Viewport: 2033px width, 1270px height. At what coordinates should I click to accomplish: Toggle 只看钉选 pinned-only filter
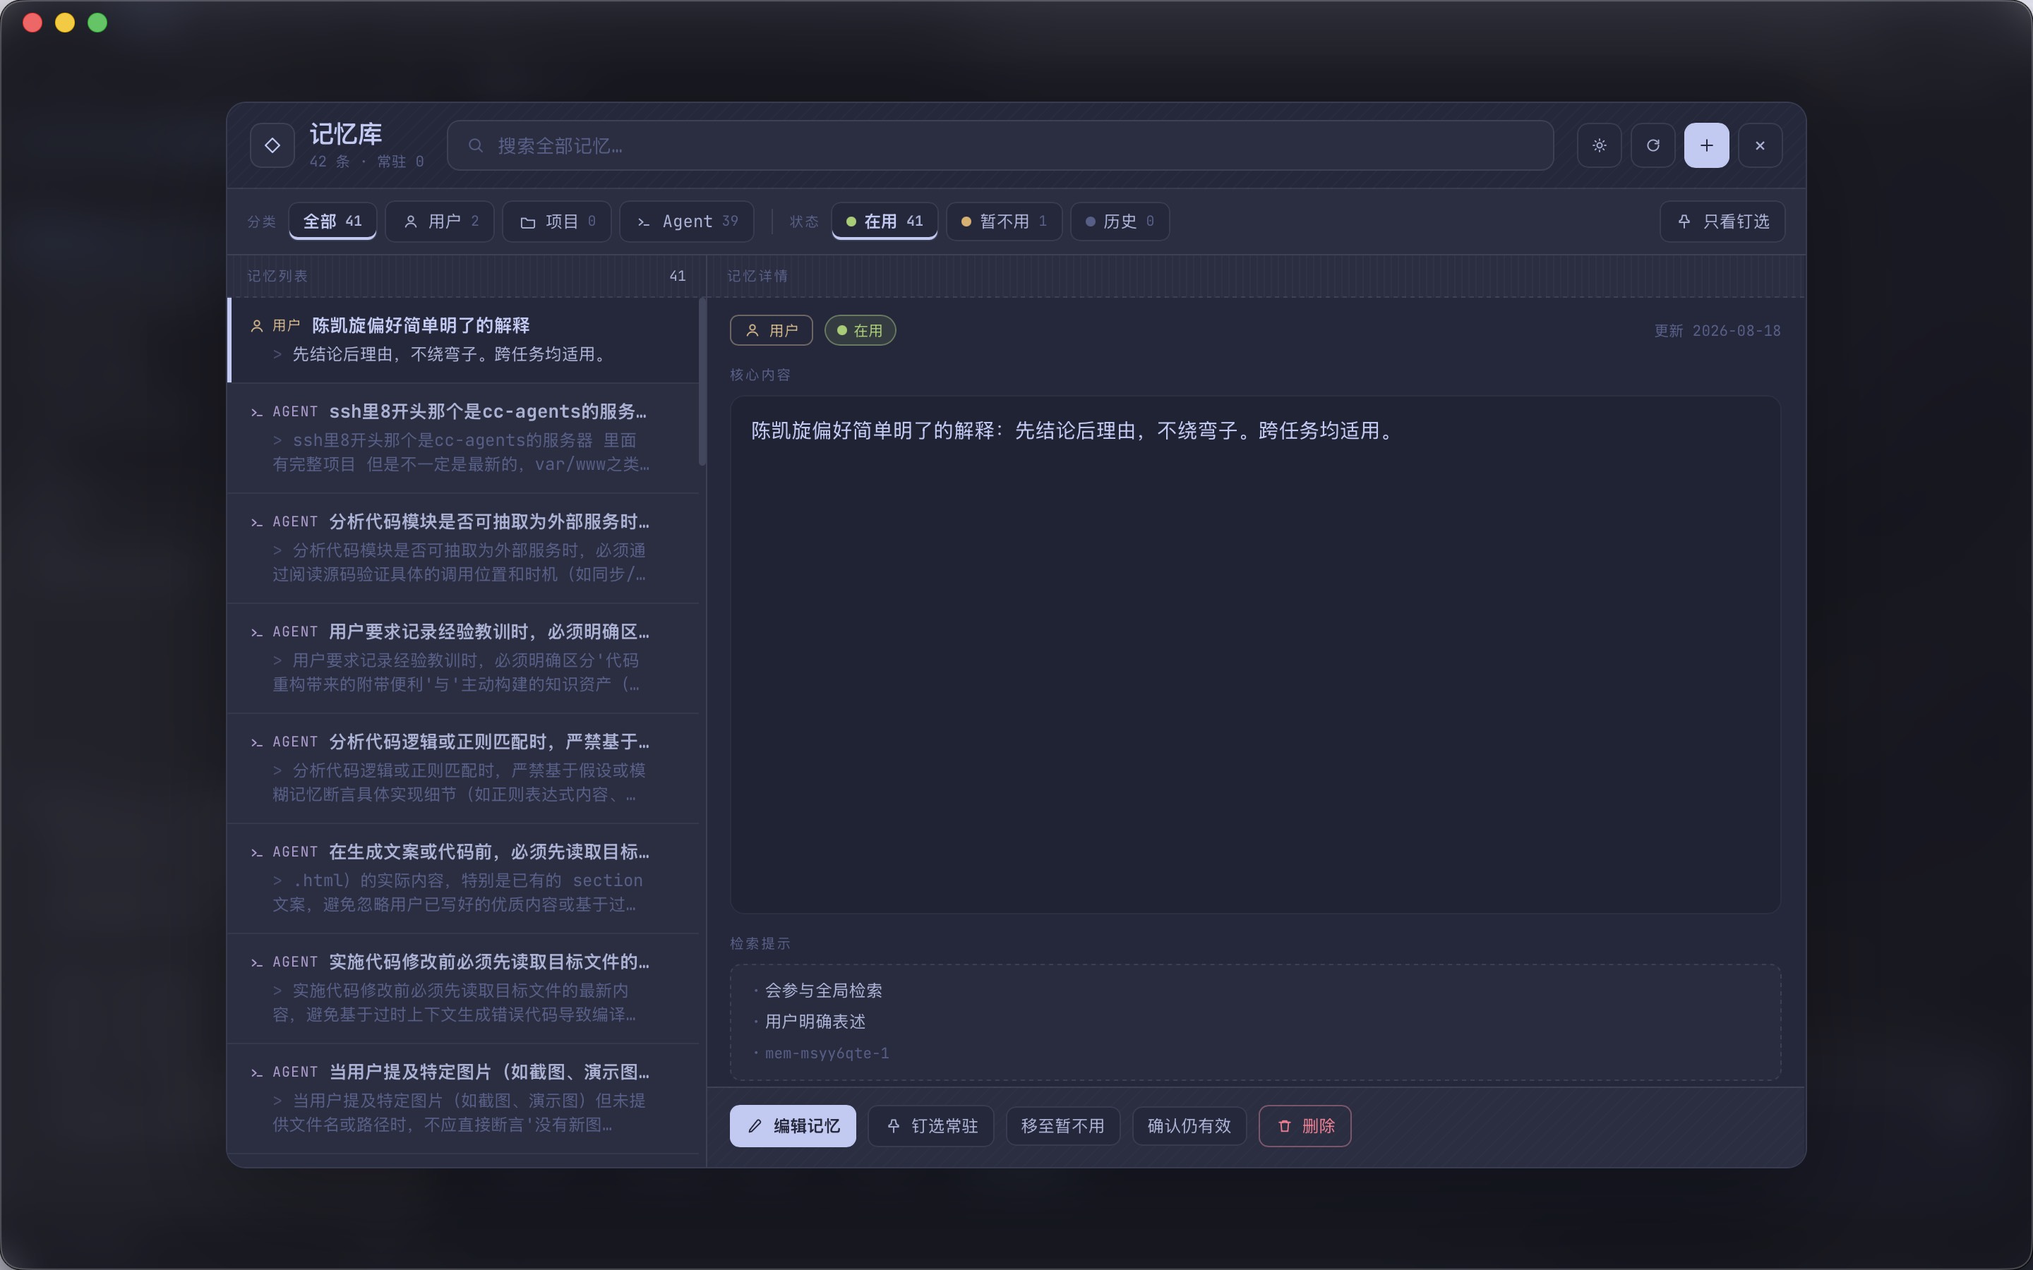pos(1722,221)
